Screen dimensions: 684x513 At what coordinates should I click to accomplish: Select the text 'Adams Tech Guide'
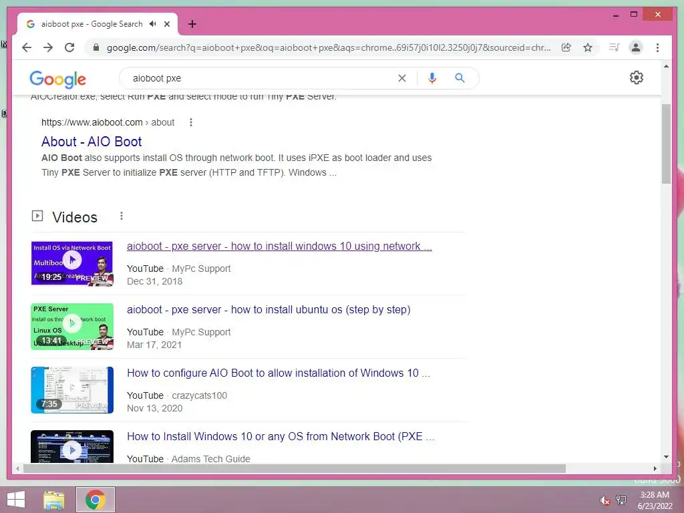tap(210, 459)
